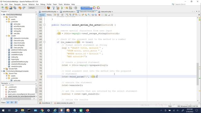Switch to viewActorMovies.php tab
The height and width of the screenshot is (113, 201).
[49, 12]
